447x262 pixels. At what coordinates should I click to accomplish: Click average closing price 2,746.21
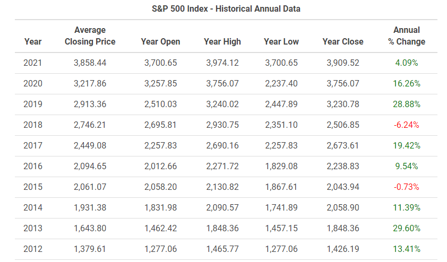[90, 125]
